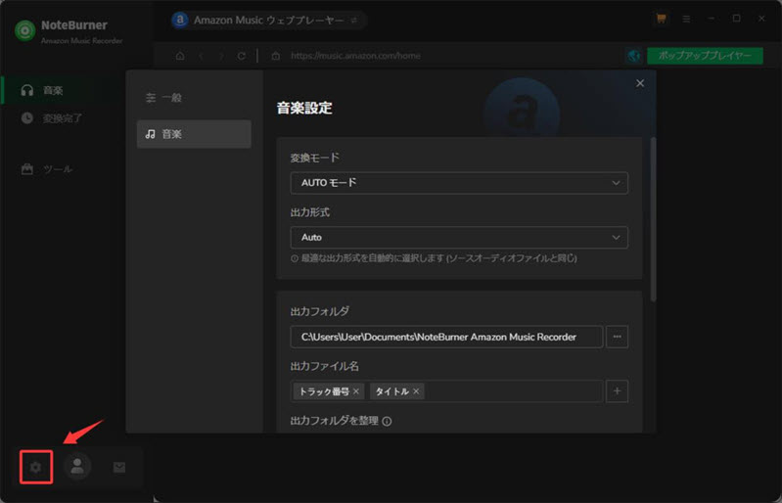Browse for output folder with ellipsis button
This screenshot has height=503, width=782.
coord(617,337)
